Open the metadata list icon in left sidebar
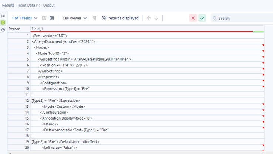Screen dimensions: 273x154 [x=3, y=16]
